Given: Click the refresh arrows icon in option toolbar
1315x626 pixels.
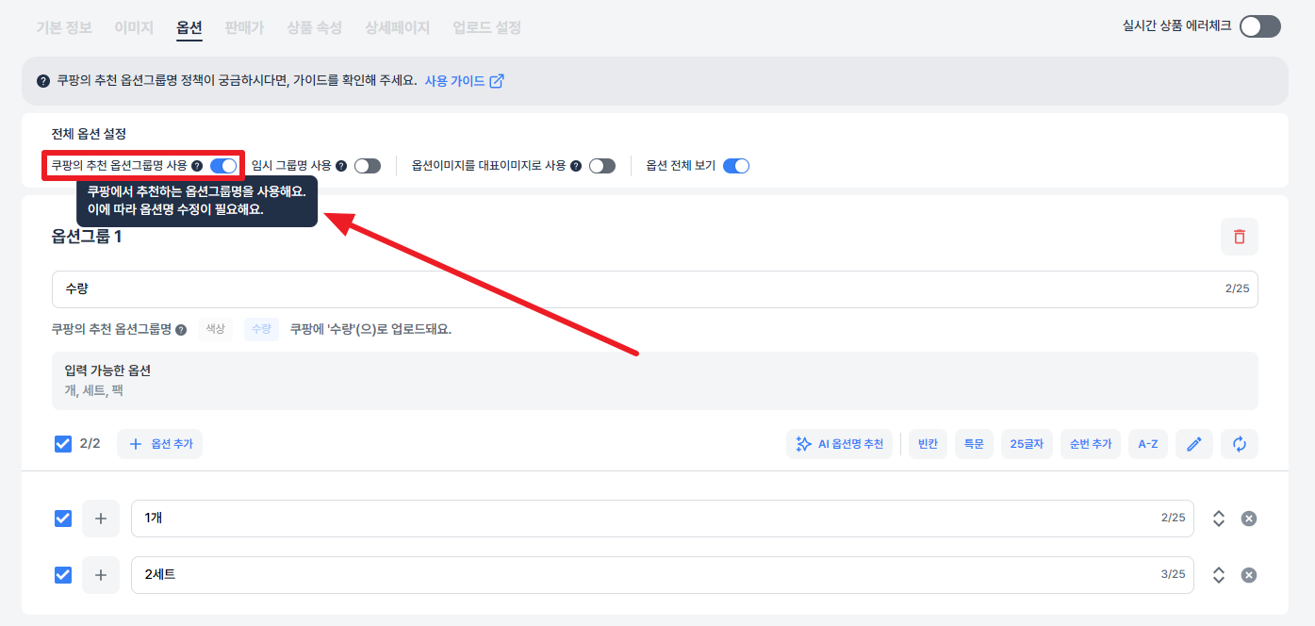Looking at the screenshot, I should 1239,444.
